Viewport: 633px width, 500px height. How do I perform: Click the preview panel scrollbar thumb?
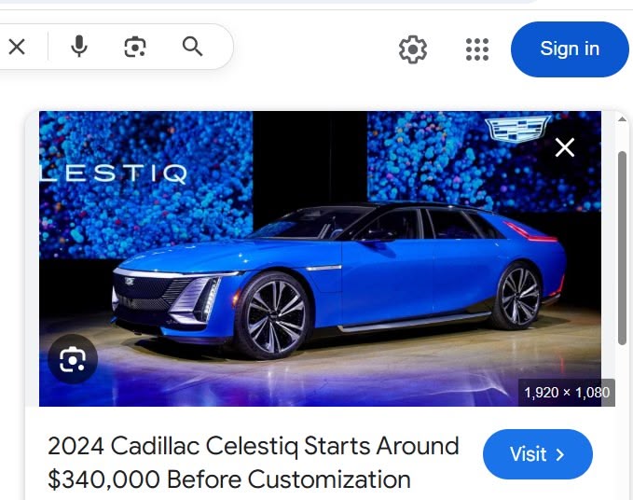tap(622, 248)
